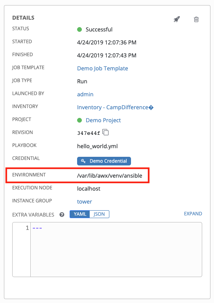Delete job using the trash icon
The image size is (214, 303).
click(x=196, y=19)
